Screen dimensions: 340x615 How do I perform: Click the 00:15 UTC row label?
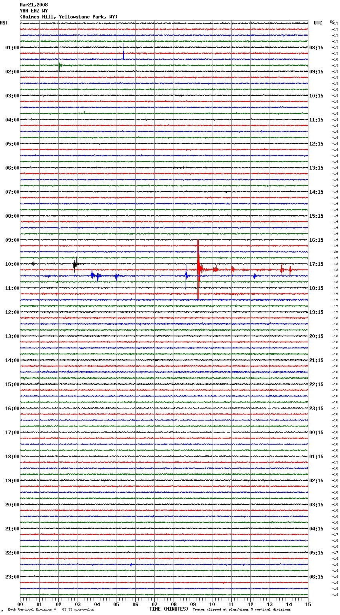click(316, 433)
